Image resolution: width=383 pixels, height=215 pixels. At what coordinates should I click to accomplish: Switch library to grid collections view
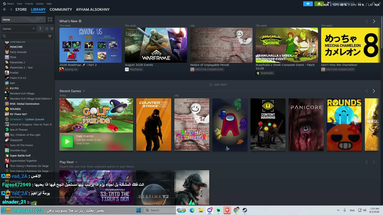click(50, 20)
